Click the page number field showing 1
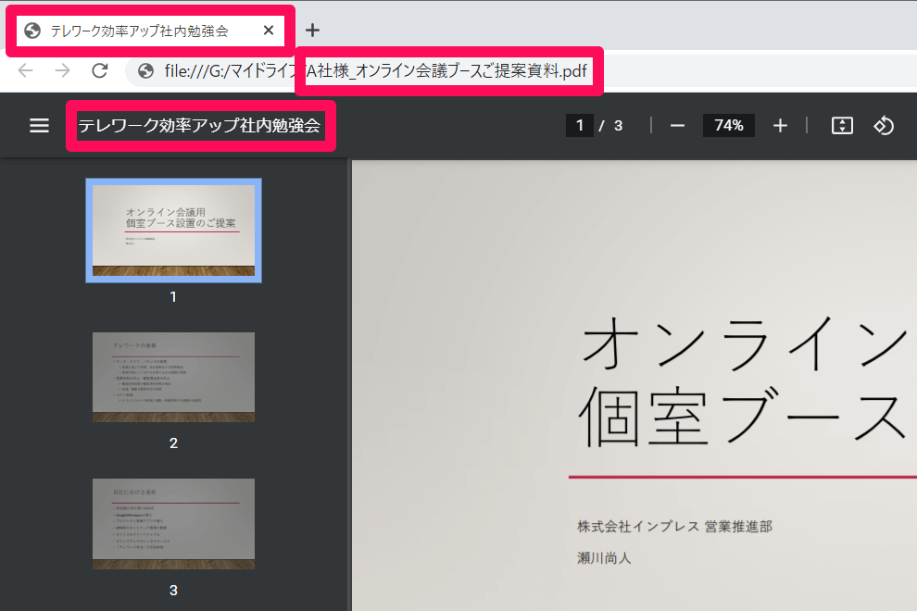 (579, 126)
